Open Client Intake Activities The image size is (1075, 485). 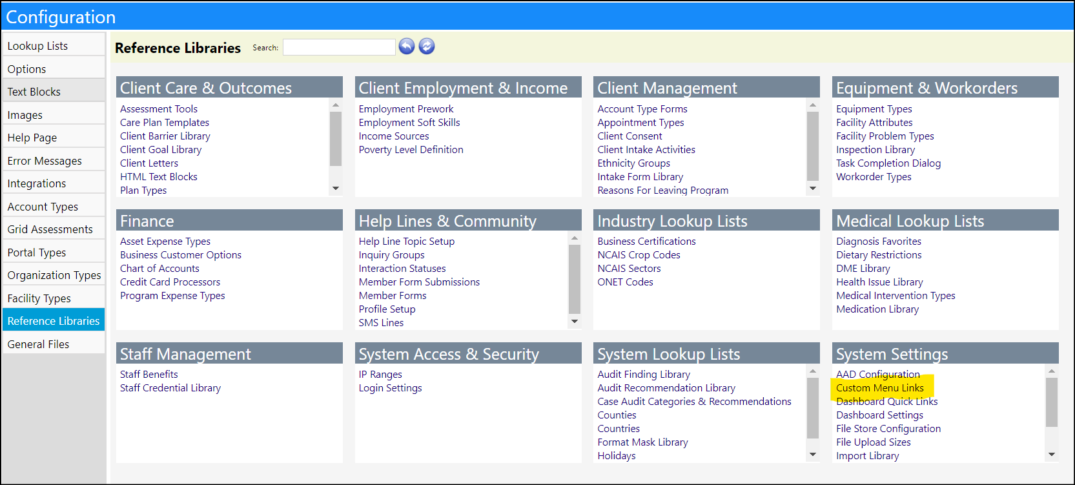646,150
